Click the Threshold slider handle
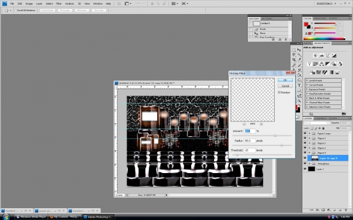This screenshot has height=220, width=353. click(237, 155)
